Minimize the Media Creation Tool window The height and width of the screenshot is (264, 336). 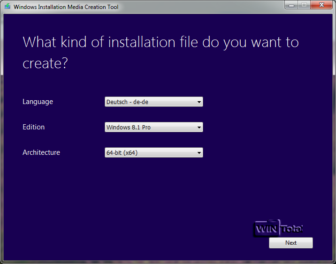point(291,5)
